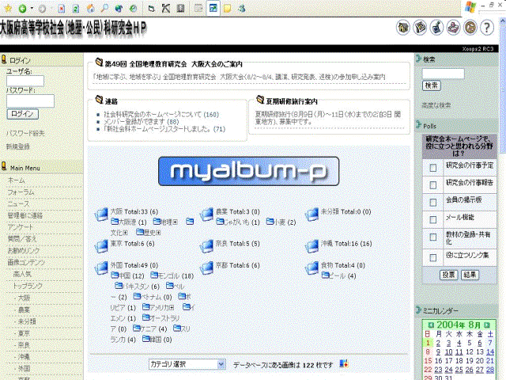Click the album icon beside 外国 Total:49
The width and height of the screenshot is (506, 380).
tap(101, 268)
